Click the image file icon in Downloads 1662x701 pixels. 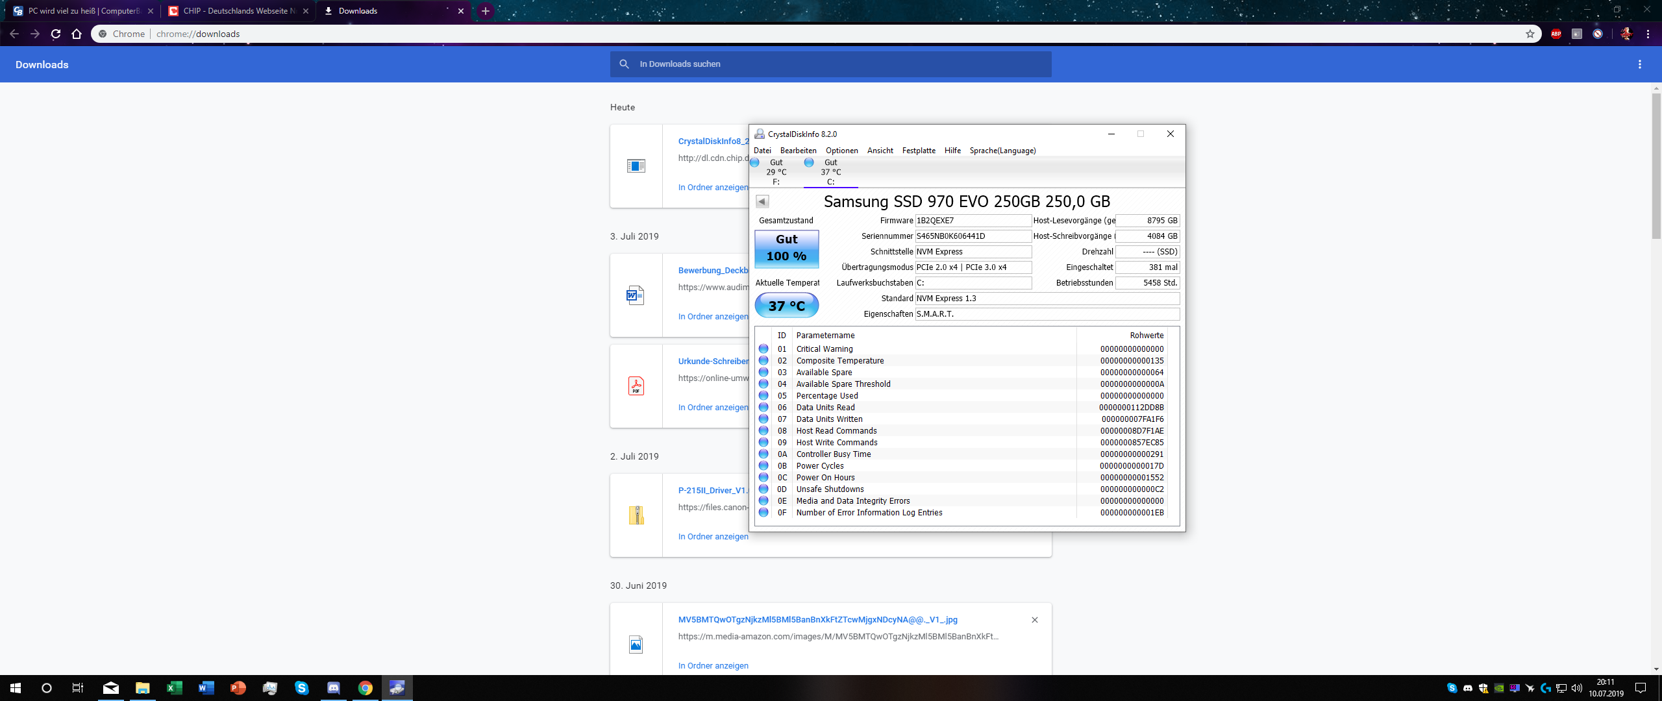pos(636,645)
